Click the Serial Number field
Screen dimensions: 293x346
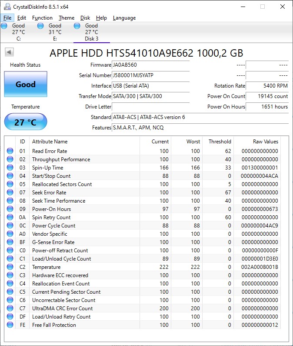tap(150, 75)
